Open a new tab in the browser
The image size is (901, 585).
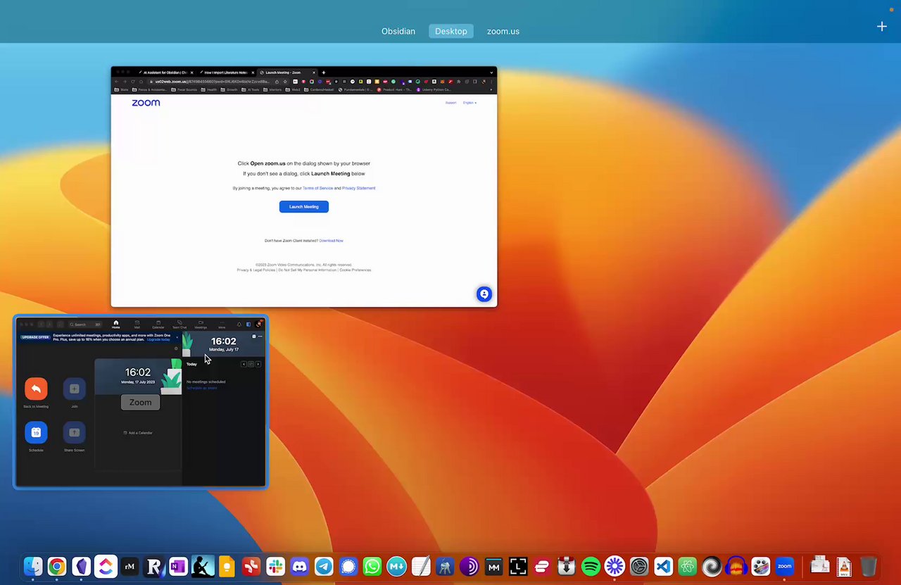coord(324,73)
